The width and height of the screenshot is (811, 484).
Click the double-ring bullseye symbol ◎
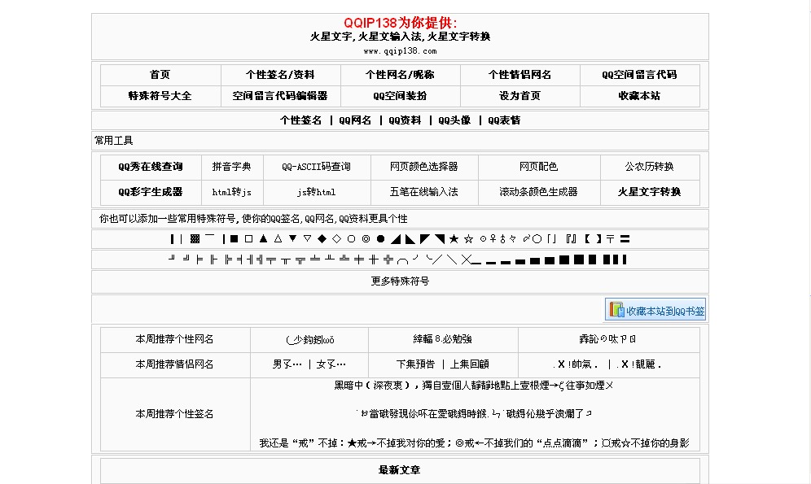tap(366, 238)
